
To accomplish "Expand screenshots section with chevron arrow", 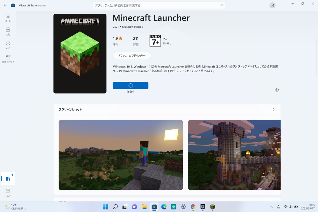I will tap(273, 110).
